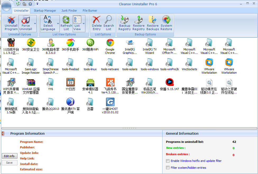The image size is (258, 174).
Task: Click the Edit info button
Action: pos(9,156)
